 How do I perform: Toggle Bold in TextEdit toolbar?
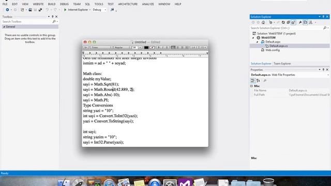159,48
